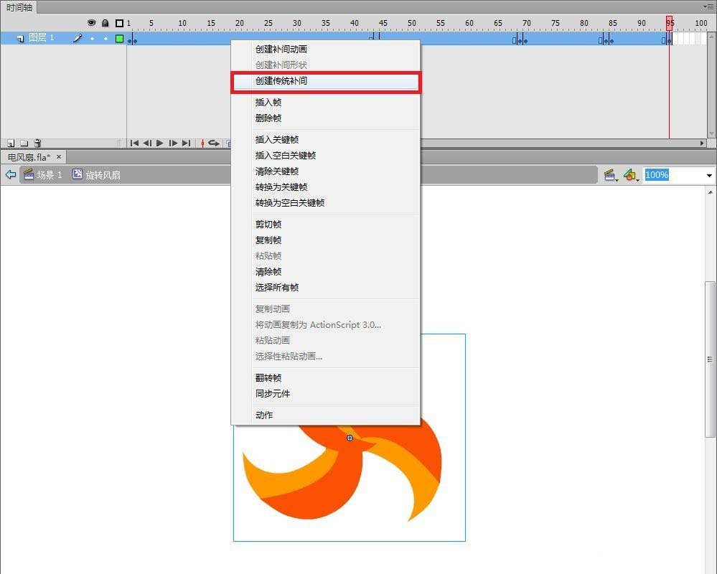The width and height of the screenshot is (717, 574).
Task: Click the New Folder icon
Action: [24, 143]
